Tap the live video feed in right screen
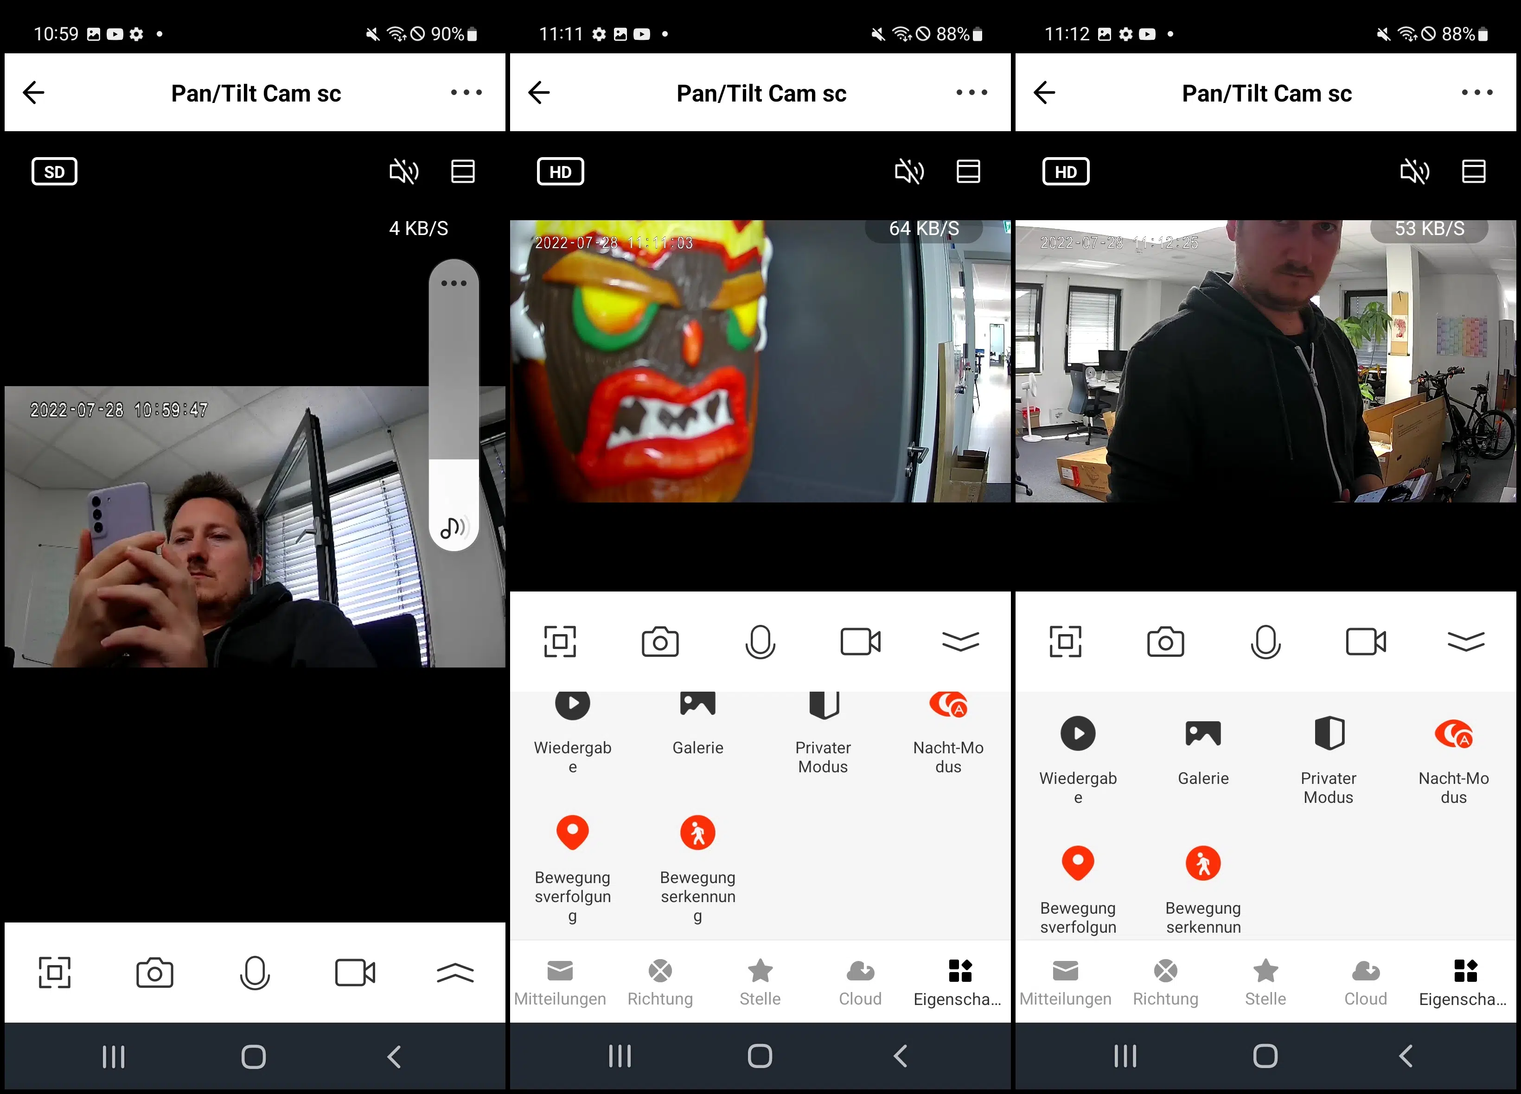1521x1094 pixels. [1265, 361]
